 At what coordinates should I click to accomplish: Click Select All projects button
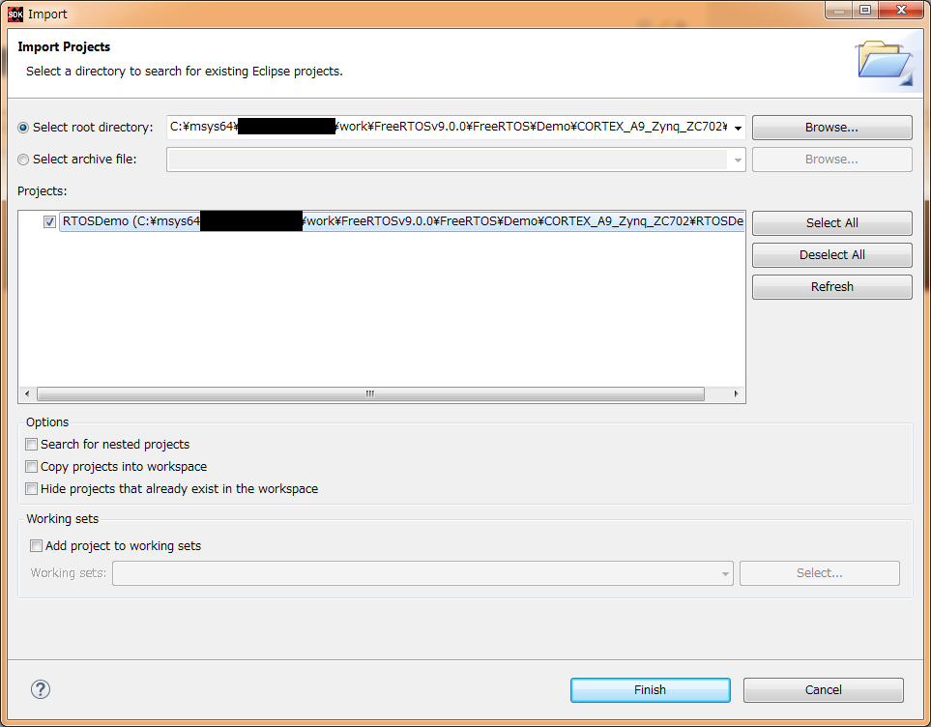[831, 222]
